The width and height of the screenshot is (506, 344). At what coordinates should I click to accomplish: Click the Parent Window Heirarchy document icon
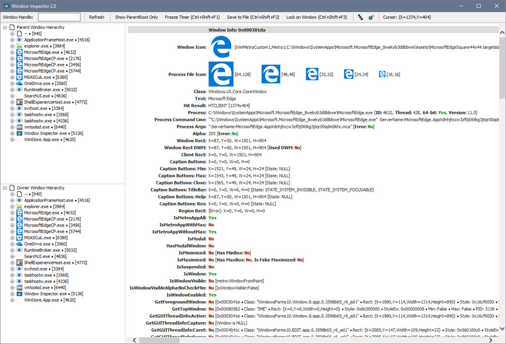[x=12, y=27]
